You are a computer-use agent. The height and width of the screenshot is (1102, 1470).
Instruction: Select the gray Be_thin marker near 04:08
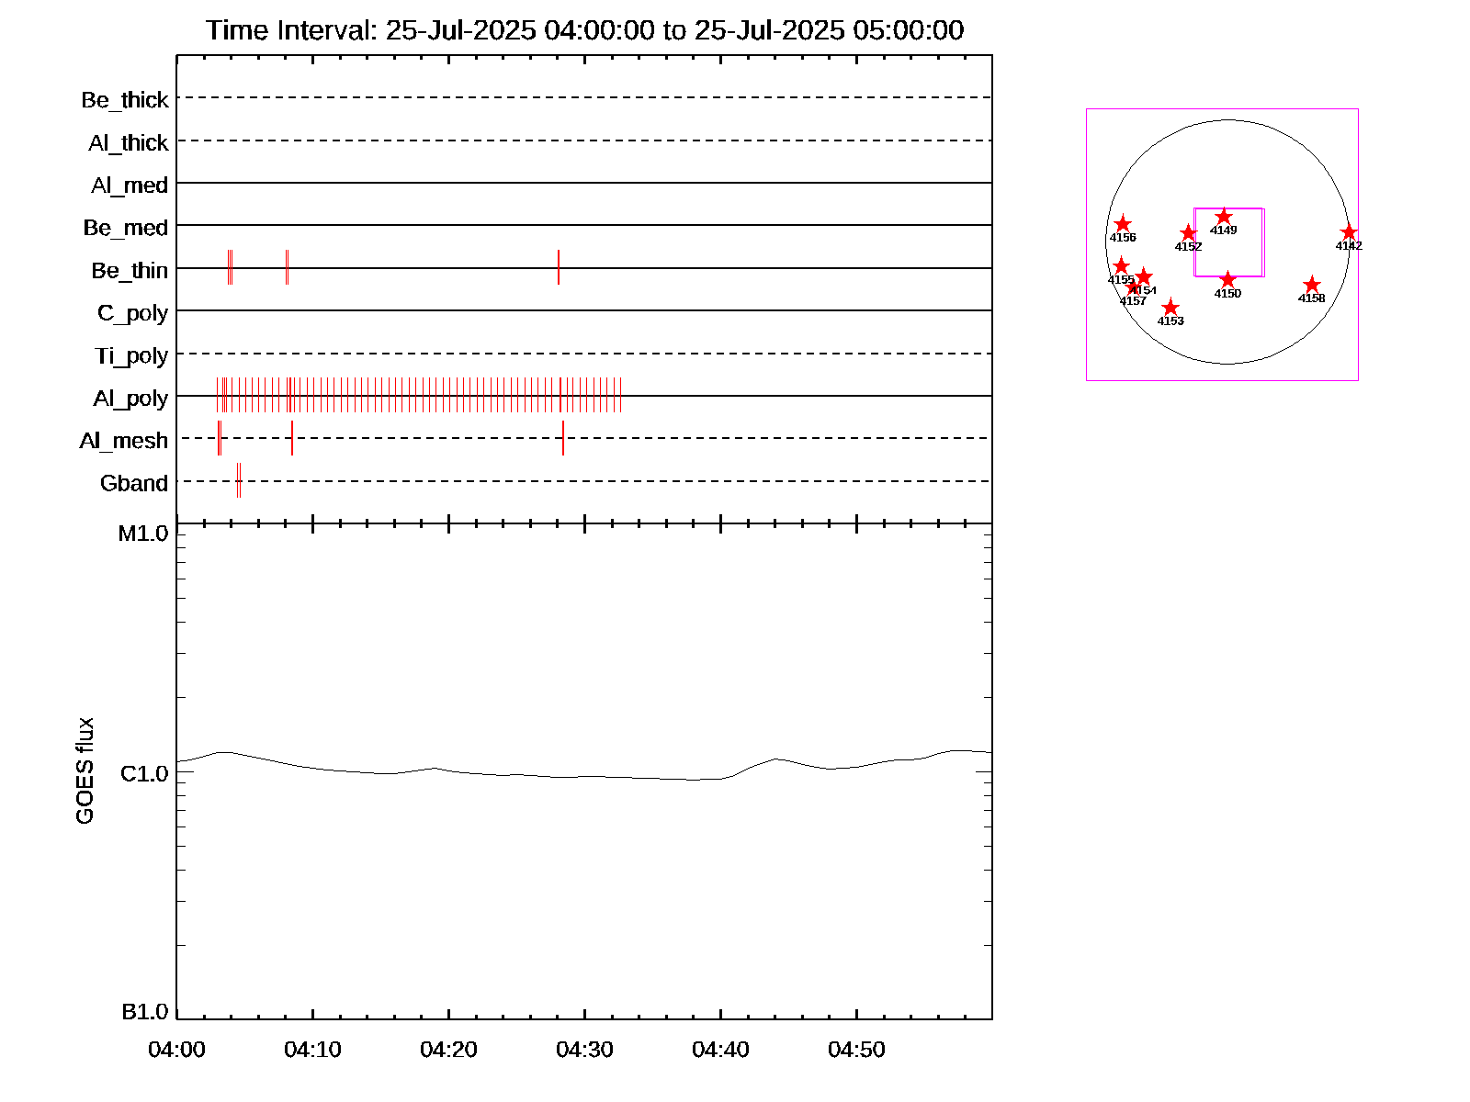point(287,267)
